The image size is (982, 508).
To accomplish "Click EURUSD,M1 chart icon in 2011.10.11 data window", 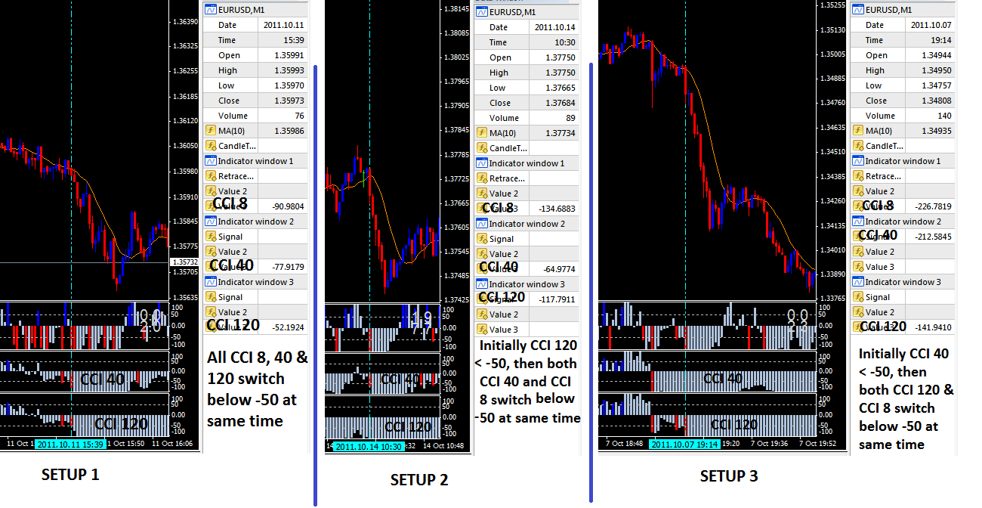I will 210,10.
